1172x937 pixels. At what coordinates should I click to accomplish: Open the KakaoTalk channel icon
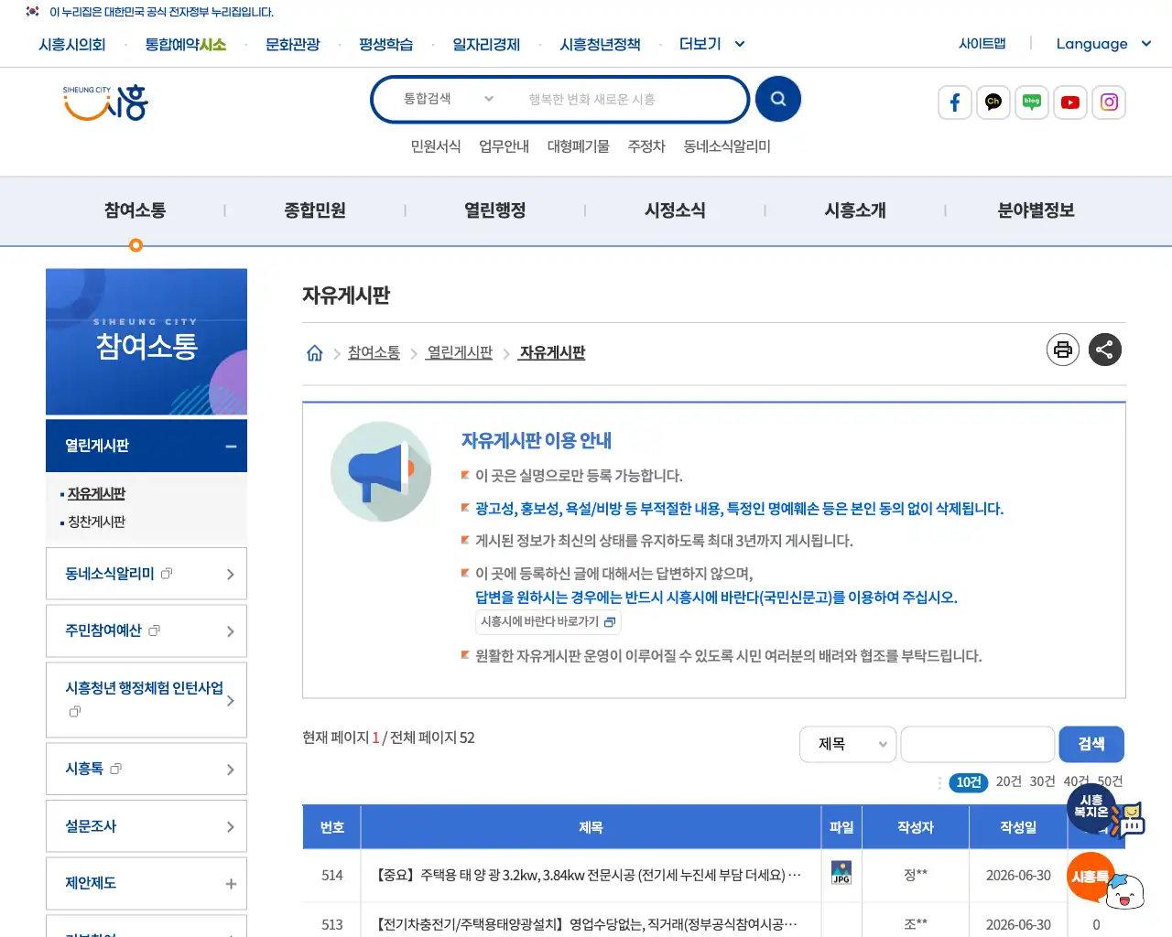pyautogui.click(x=993, y=102)
